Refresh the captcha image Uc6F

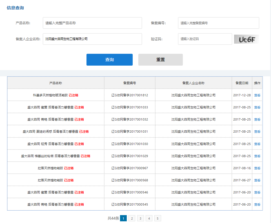pos(246,39)
